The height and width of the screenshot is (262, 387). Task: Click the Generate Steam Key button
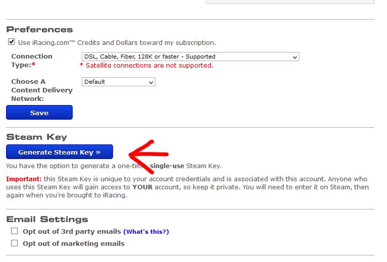click(x=59, y=152)
